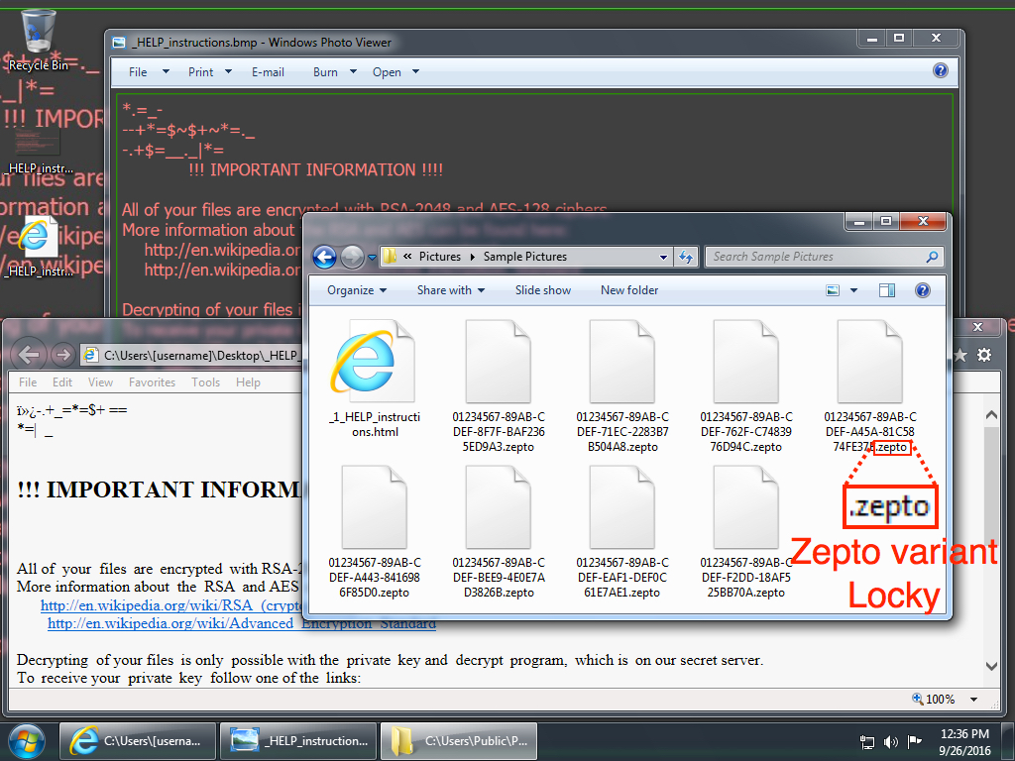
Task: Change the view with the views icon
Action: (x=833, y=290)
